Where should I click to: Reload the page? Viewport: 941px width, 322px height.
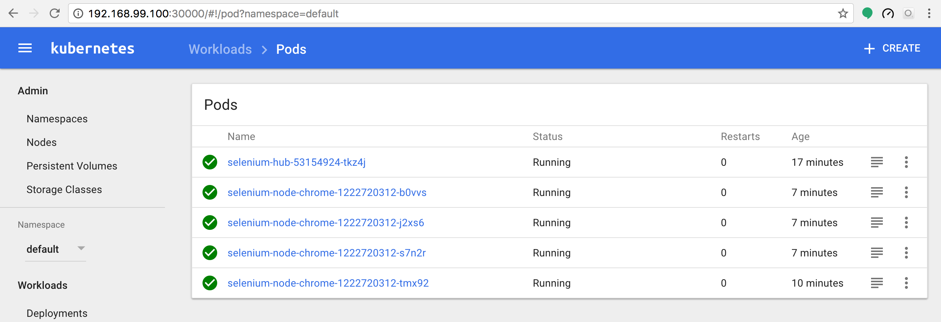click(x=55, y=14)
